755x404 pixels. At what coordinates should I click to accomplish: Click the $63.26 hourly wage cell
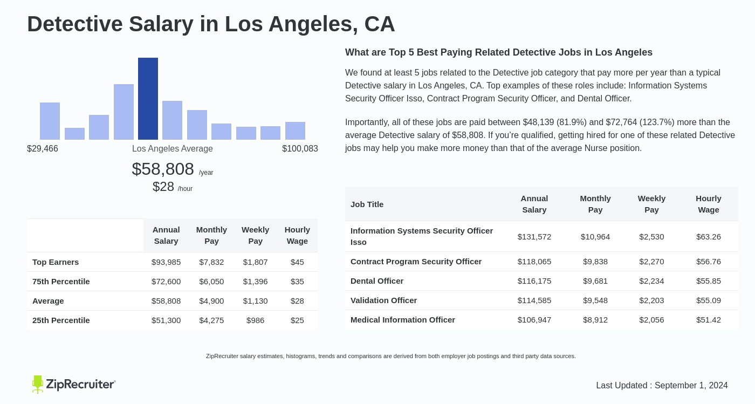click(709, 237)
